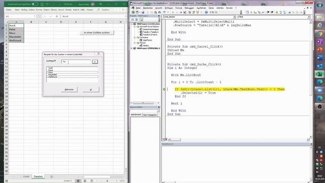Viewport: 325px width, 183px height.
Task: Click the OK button in the dialog
Action: (x=91, y=89)
